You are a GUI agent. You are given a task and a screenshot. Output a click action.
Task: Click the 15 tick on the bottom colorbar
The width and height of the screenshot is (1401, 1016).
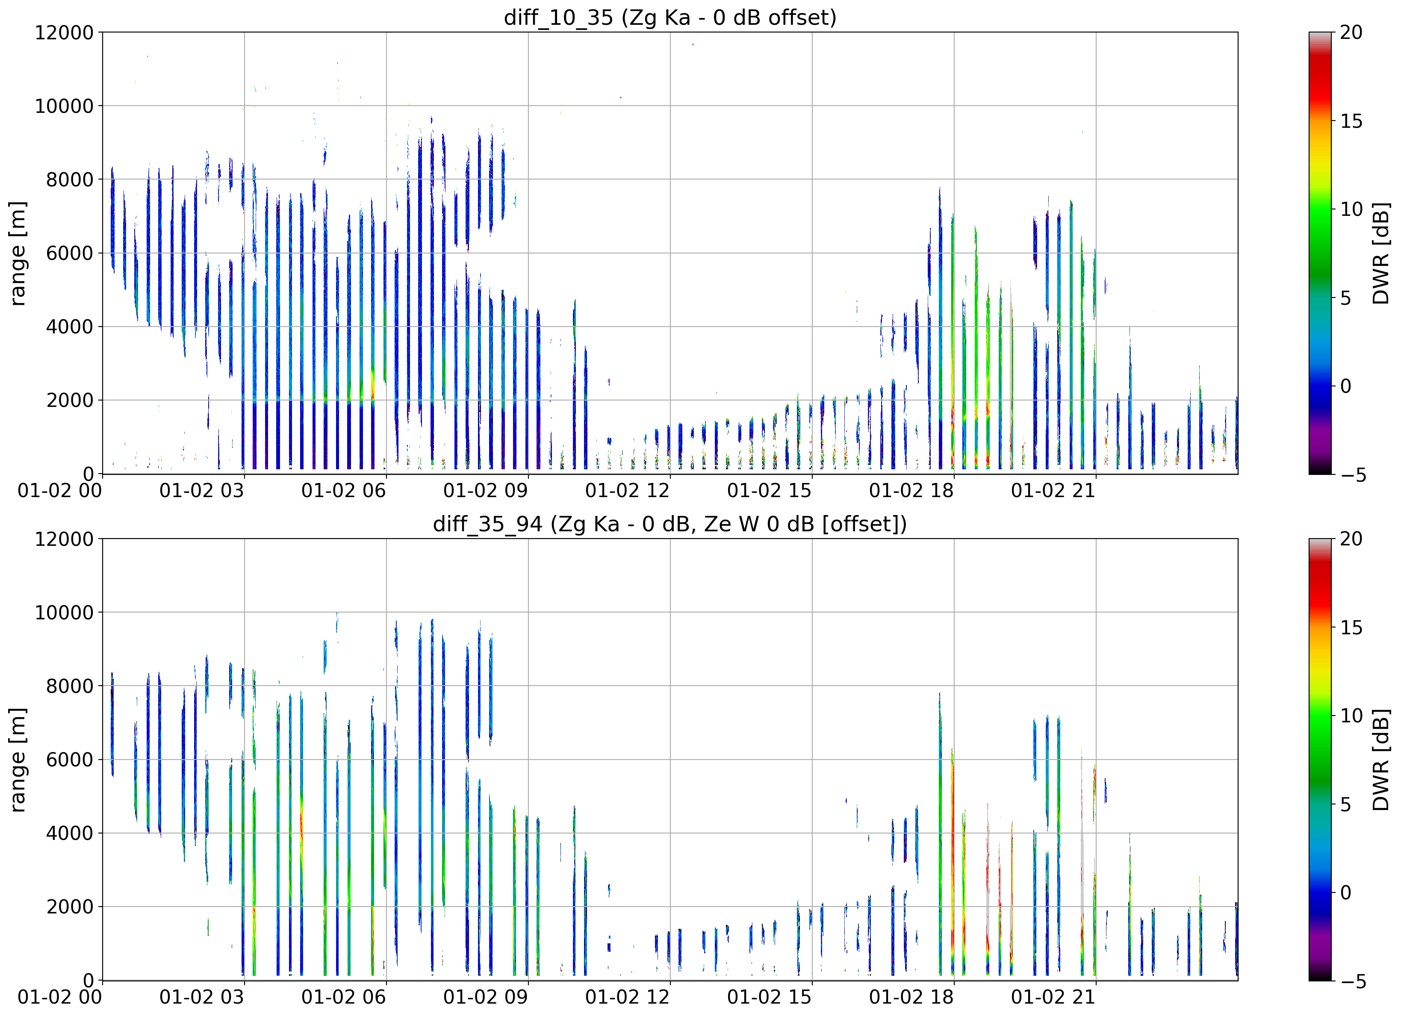[x=1351, y=627]
